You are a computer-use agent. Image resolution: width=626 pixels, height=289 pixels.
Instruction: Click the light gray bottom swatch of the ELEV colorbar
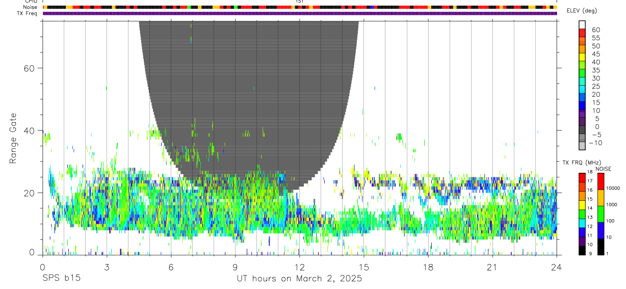tap(582, 146)
